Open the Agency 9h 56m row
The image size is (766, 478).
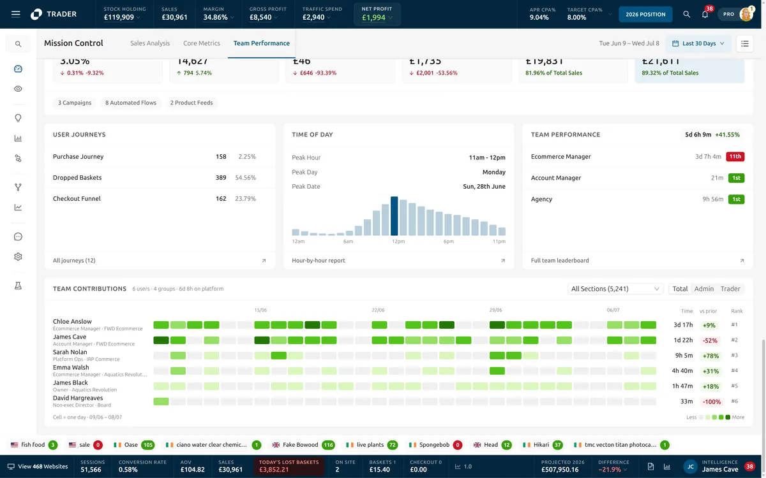pyautogui.click(x=638, y=199)
